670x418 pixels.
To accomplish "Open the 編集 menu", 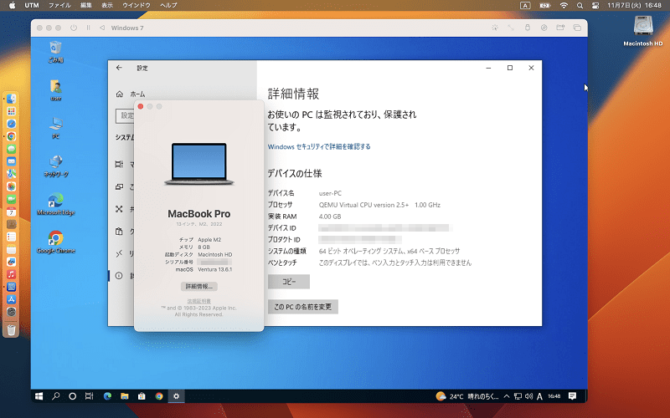I will 86,5.
